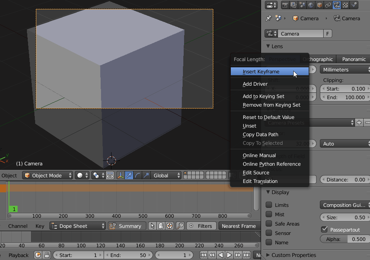Select the Rotate manipulator icon

138,175
